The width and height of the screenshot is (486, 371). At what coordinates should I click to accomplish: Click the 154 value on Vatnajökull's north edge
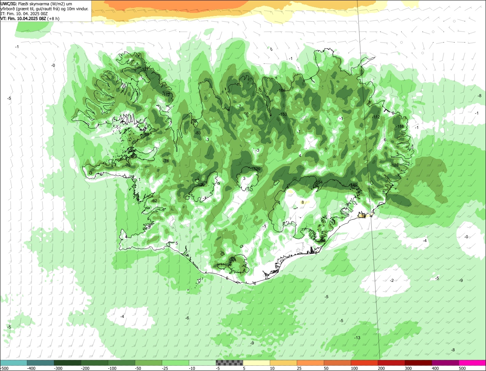click(x=319, y=182)
